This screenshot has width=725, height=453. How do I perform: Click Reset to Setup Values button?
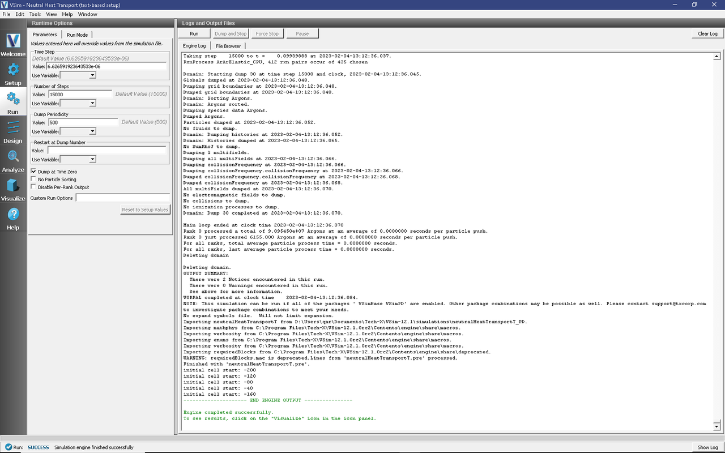[x=145, y=210]
